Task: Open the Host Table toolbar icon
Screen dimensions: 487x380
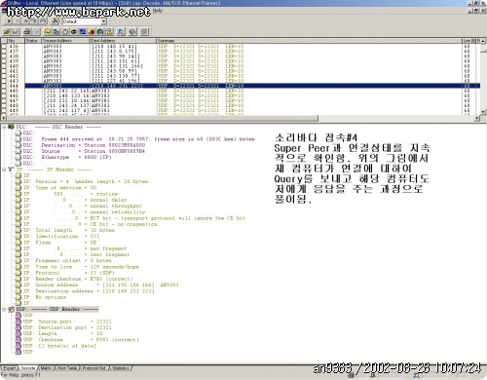Action: tap(56, 32)
